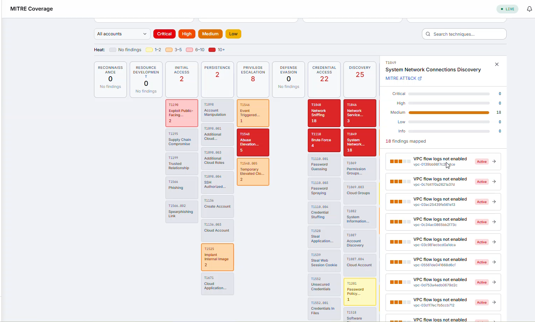Open arrow for finding vpc-03d1f7ec7b5ccb712
The image size is (535, 322).
[x=494, y=302]
